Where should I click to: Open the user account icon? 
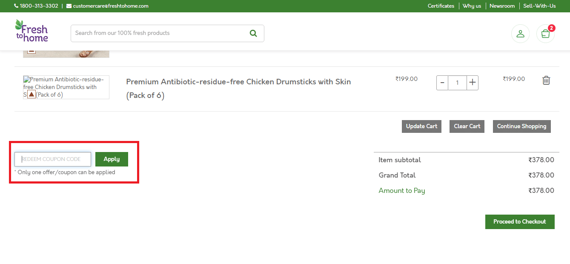[x=520, y=34]
